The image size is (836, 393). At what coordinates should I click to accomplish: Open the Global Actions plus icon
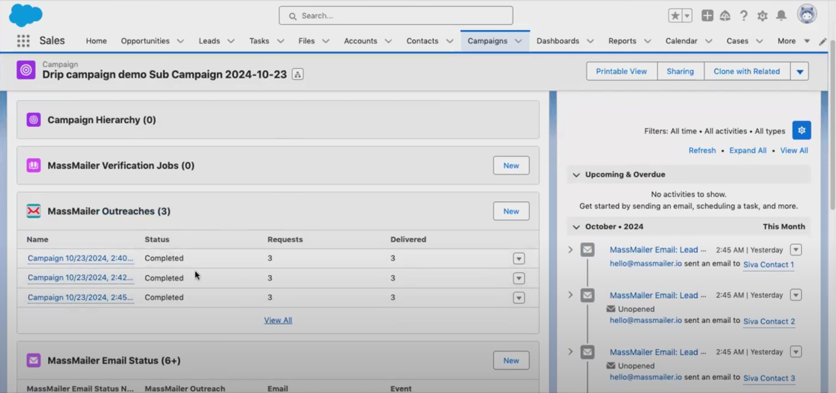click(x=707, y=16)
